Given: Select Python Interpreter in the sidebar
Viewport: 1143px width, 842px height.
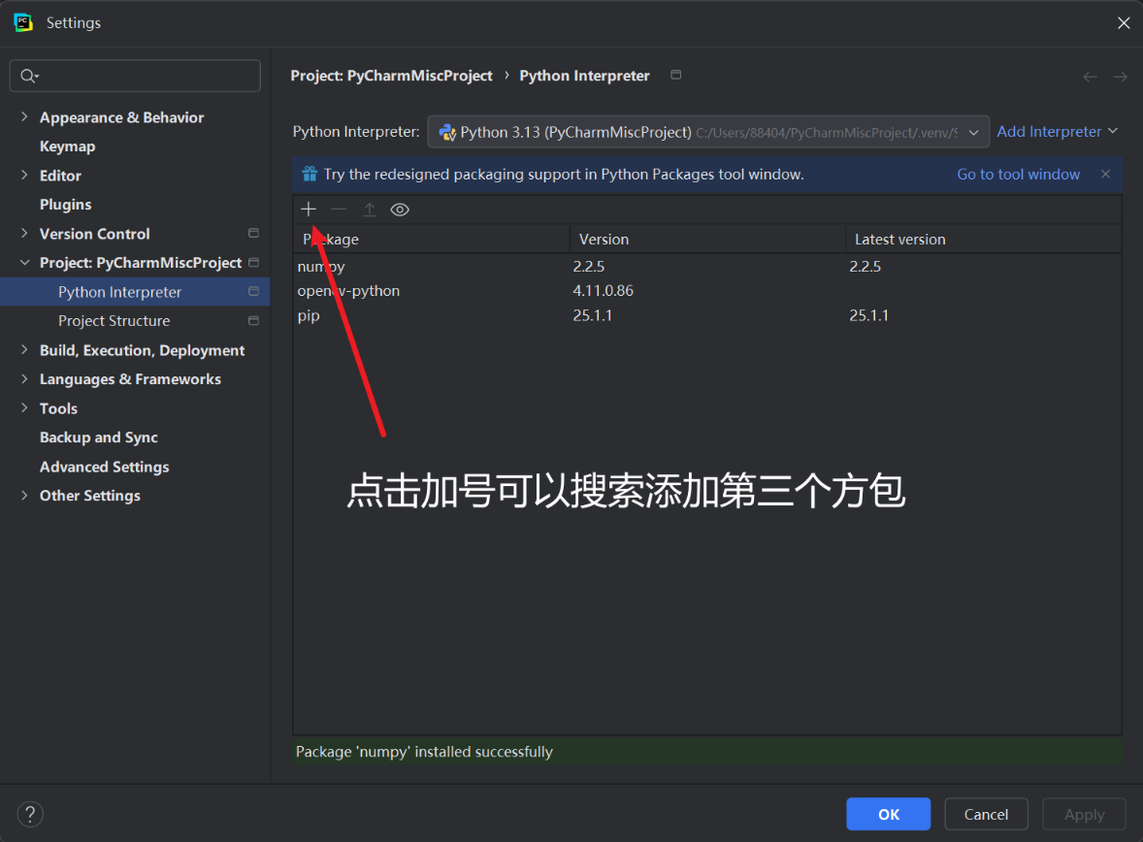Looking at the screenshot, I should 135,292.
